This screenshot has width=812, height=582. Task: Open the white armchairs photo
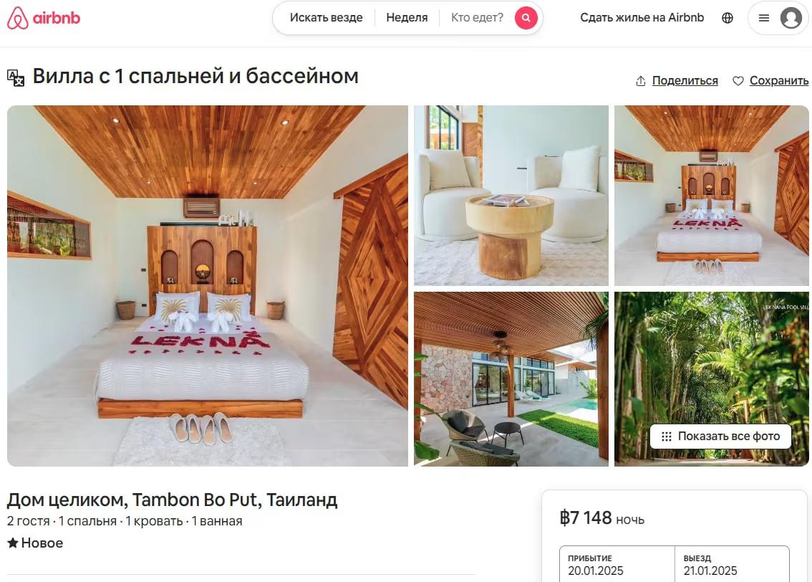pos(511,196)
